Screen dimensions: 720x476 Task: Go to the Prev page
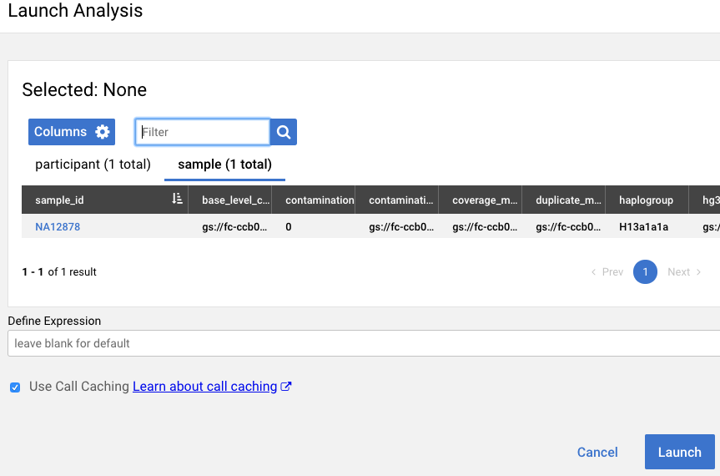[x=607, y=272]
